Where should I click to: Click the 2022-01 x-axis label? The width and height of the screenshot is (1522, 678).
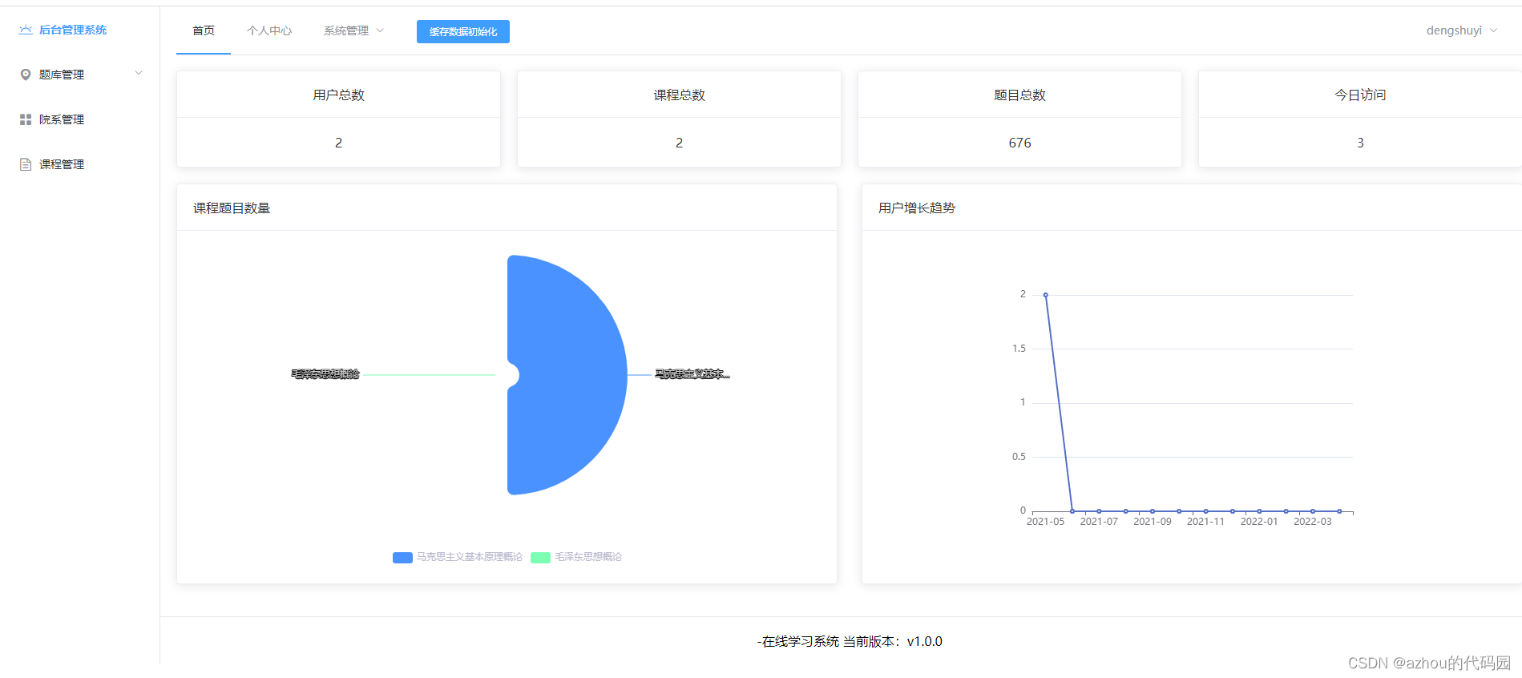pyautogui.click(x=1259, y=522)
